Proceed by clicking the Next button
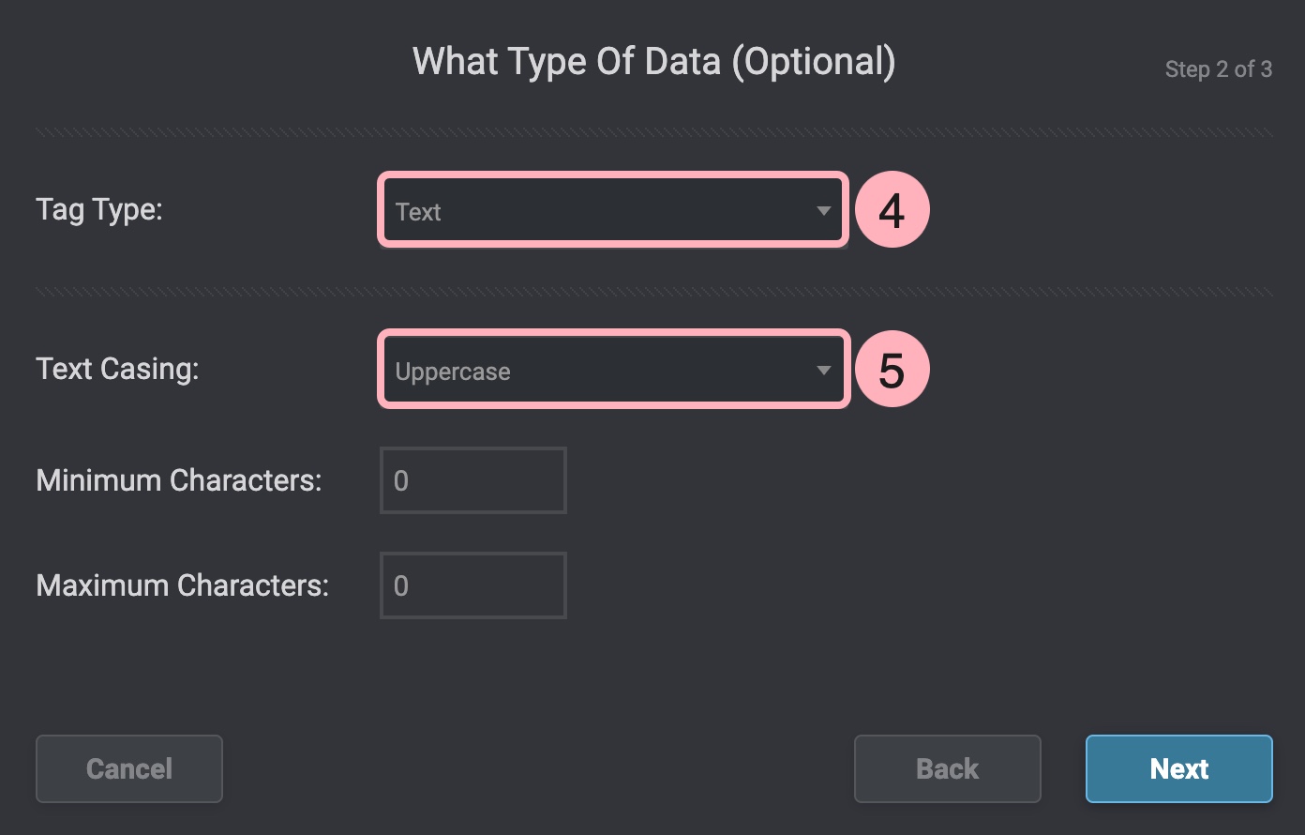Viewport: 1305px width, 835px height. [1178, 768]
